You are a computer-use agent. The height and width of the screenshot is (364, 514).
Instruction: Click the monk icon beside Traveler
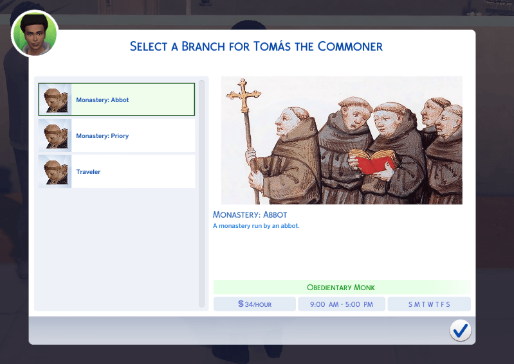55,171
